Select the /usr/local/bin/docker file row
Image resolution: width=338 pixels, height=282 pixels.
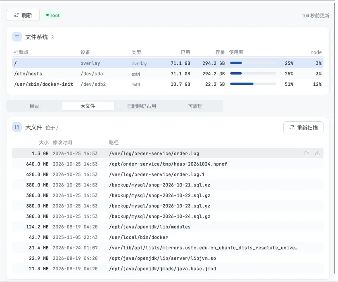point(168,237)
